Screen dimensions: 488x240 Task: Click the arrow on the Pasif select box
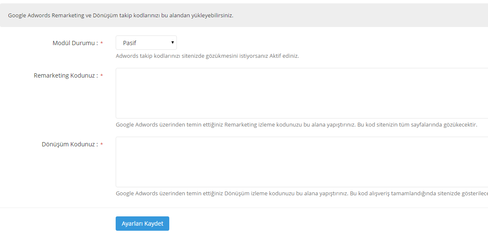coord(172,43)
